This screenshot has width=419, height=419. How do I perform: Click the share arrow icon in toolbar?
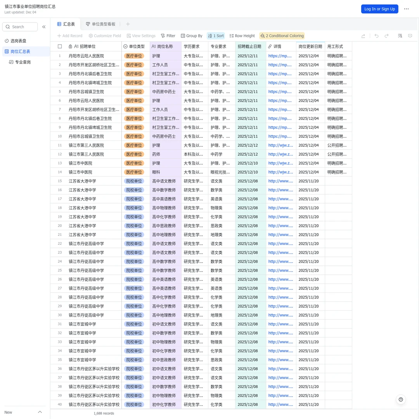pos(363,36)
